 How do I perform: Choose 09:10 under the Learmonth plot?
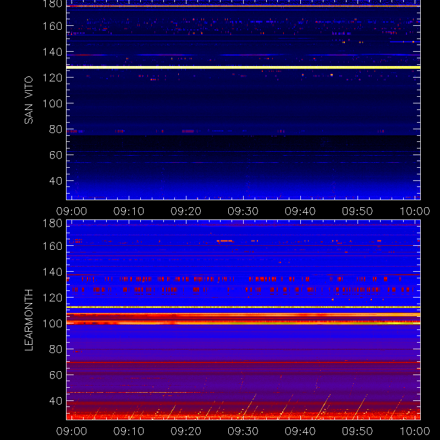point(129,431)
